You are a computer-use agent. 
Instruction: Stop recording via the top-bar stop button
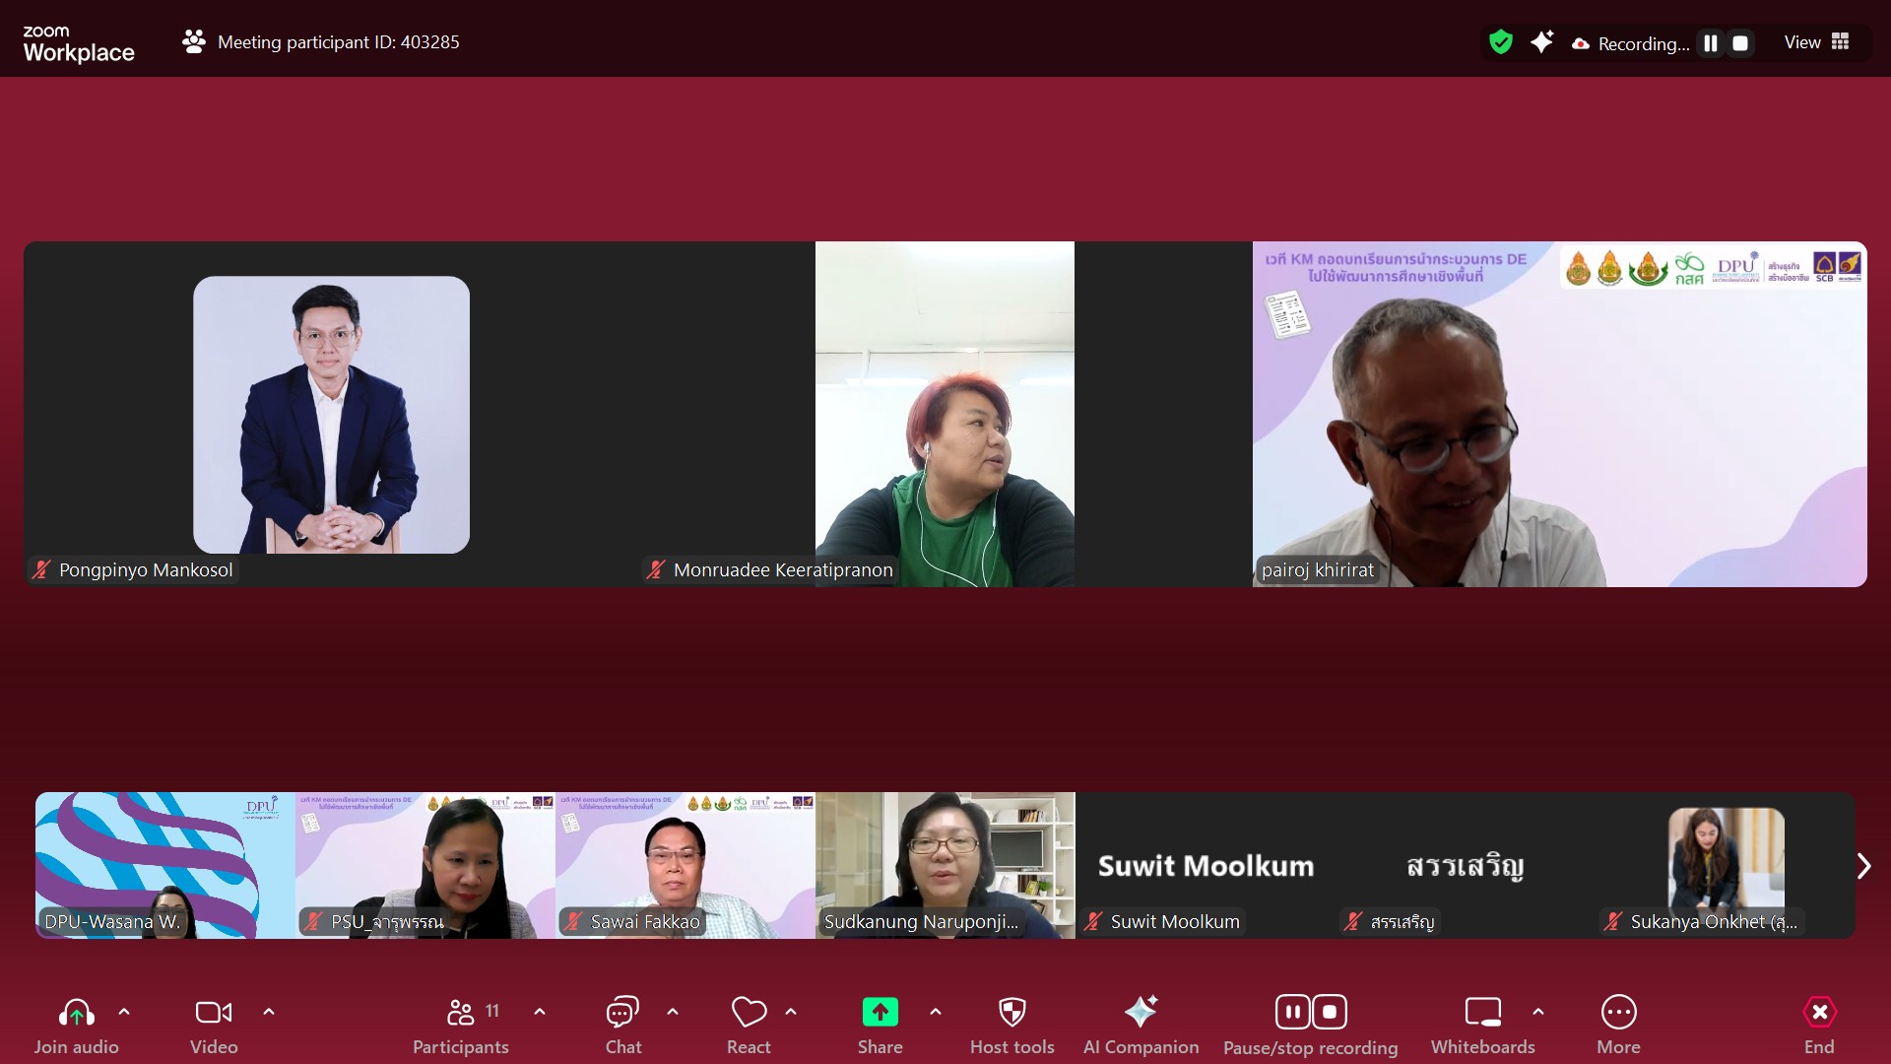tap(1740, 43)
